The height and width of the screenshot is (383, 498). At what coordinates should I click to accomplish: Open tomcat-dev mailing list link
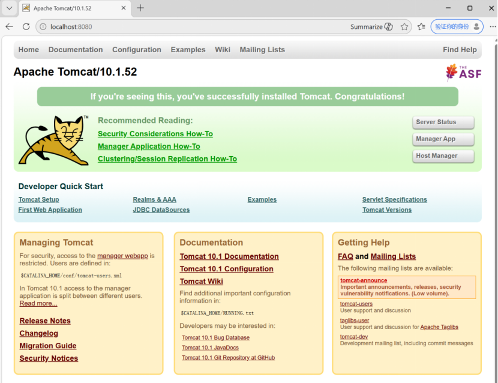tap(354, 337)
